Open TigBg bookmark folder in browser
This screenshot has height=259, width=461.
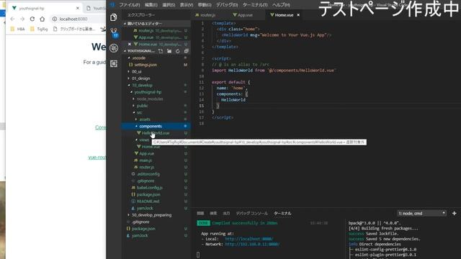pos(40,29)
